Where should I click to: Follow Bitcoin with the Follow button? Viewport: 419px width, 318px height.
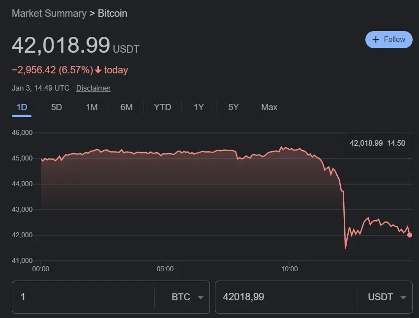tap(389, 39)
